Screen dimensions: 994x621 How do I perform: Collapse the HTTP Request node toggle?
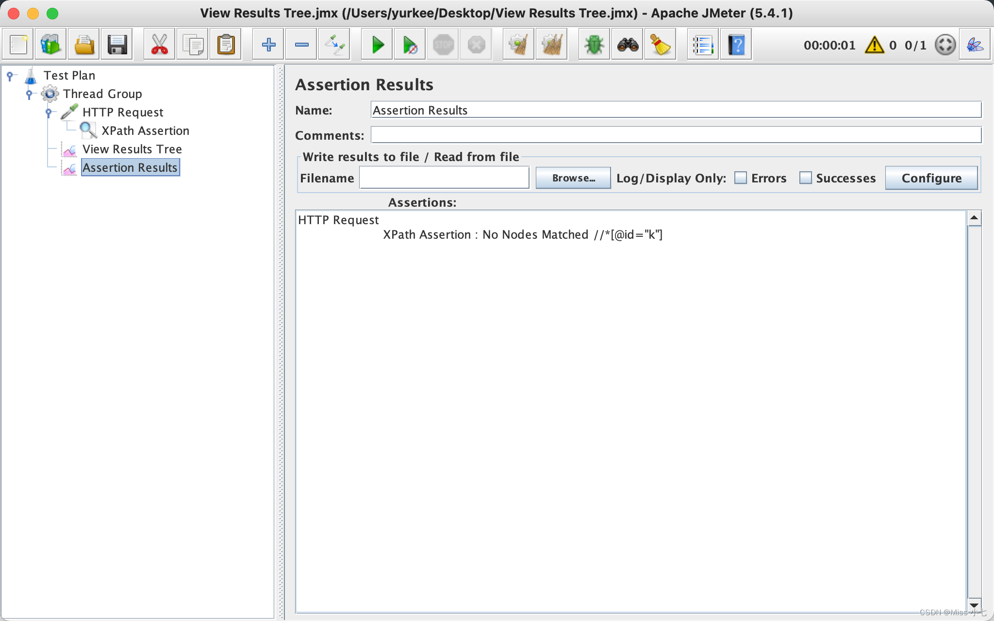pos(49,112)
